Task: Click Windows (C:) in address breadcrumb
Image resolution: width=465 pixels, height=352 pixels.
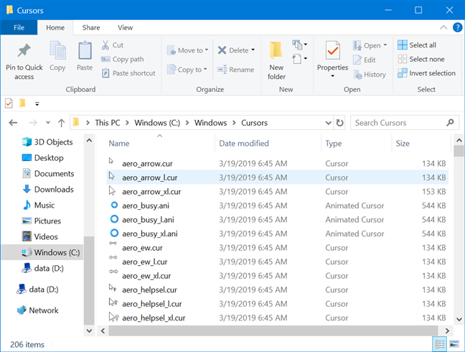Action: [x=157, y=123]
